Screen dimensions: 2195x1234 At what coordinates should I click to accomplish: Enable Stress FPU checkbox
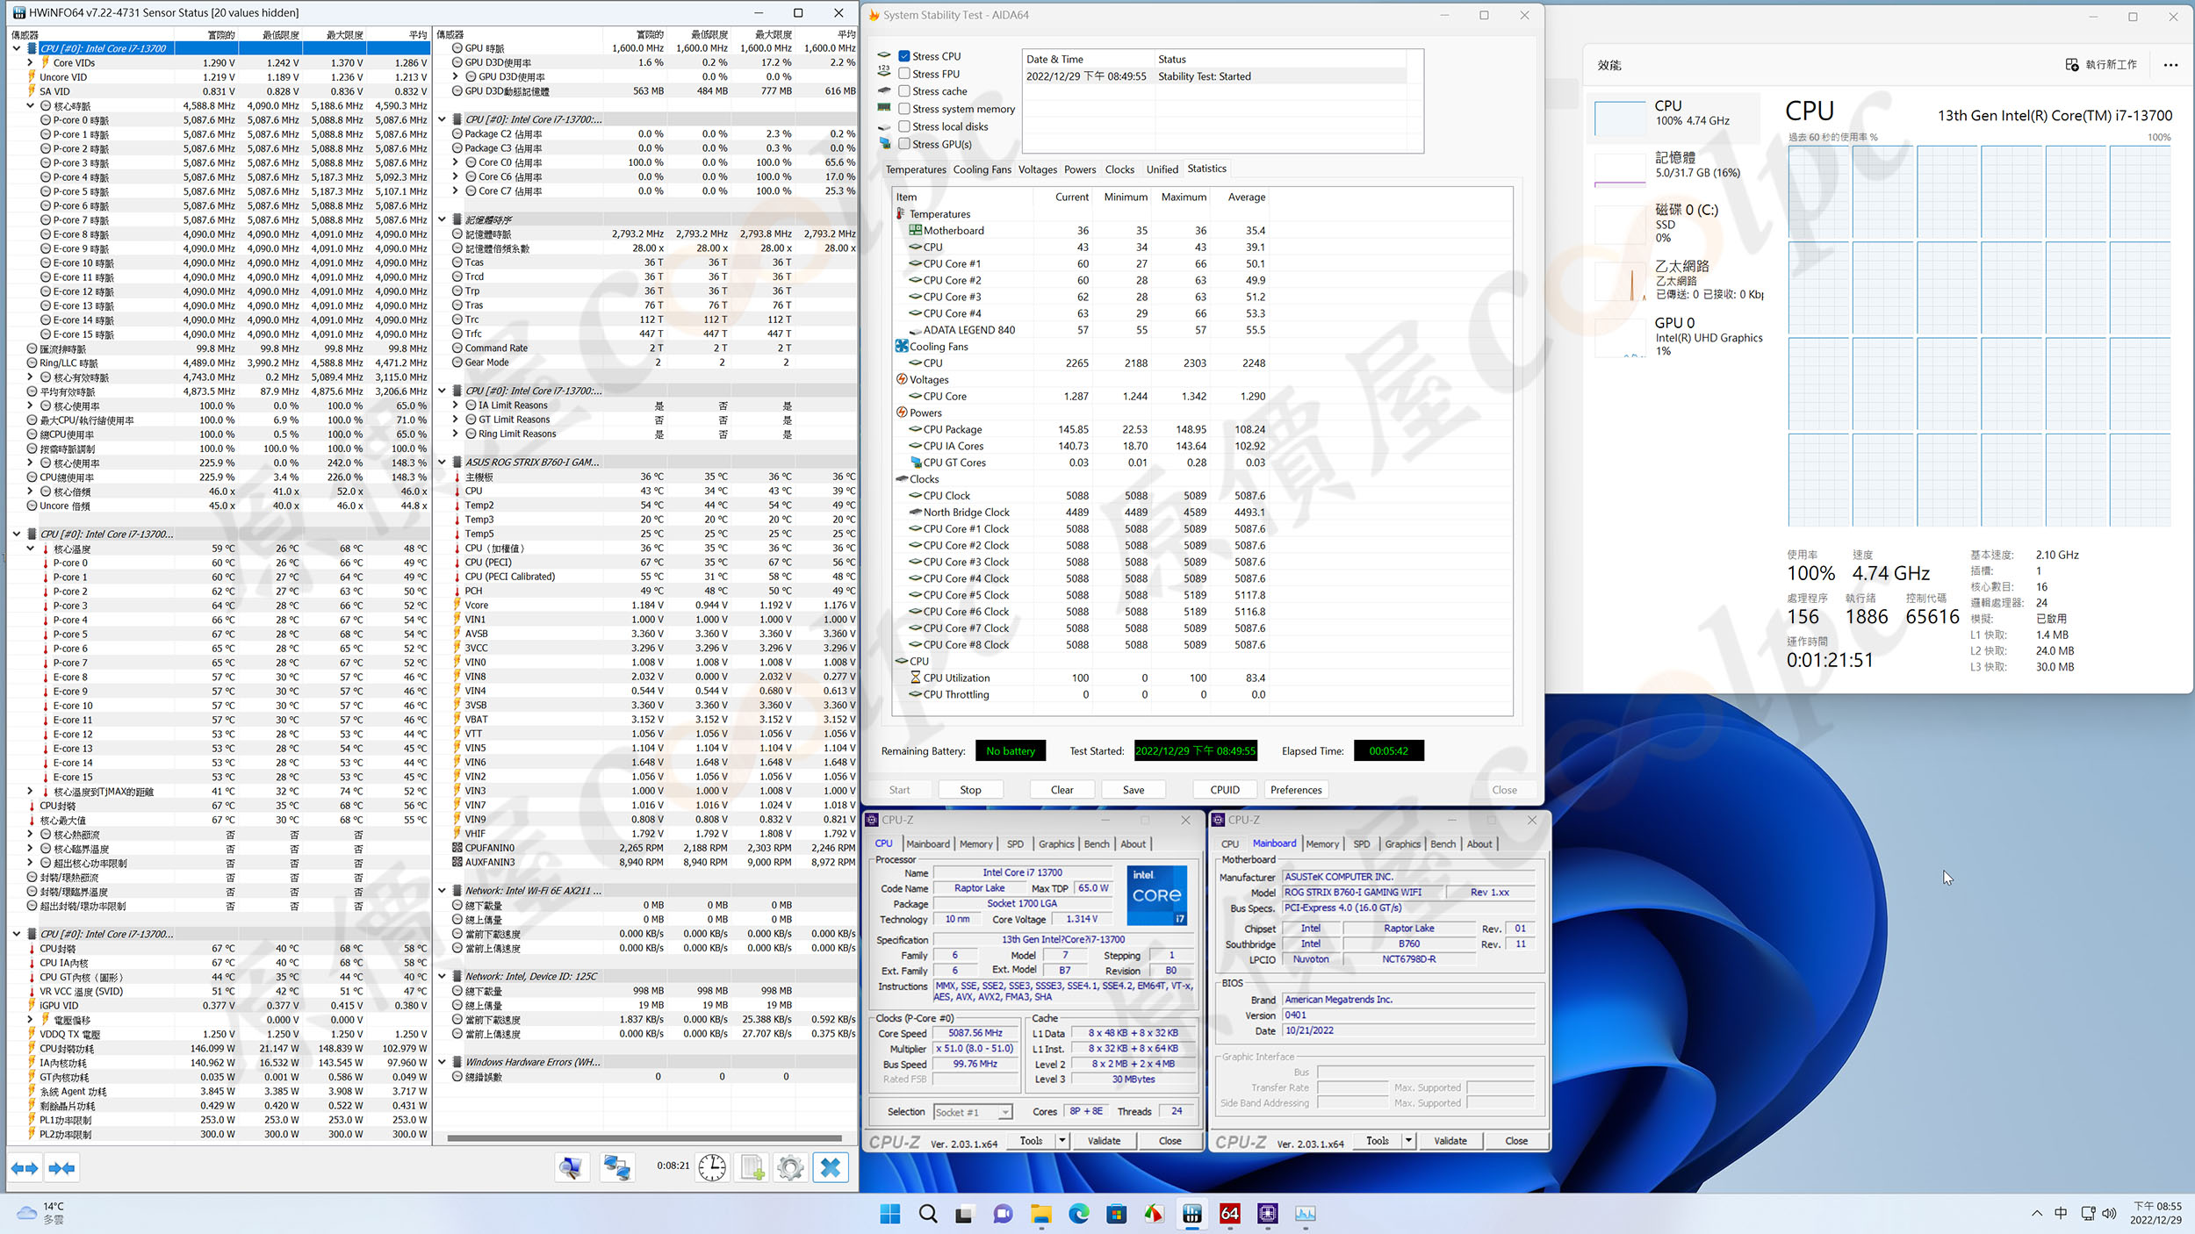click(904, 74)
